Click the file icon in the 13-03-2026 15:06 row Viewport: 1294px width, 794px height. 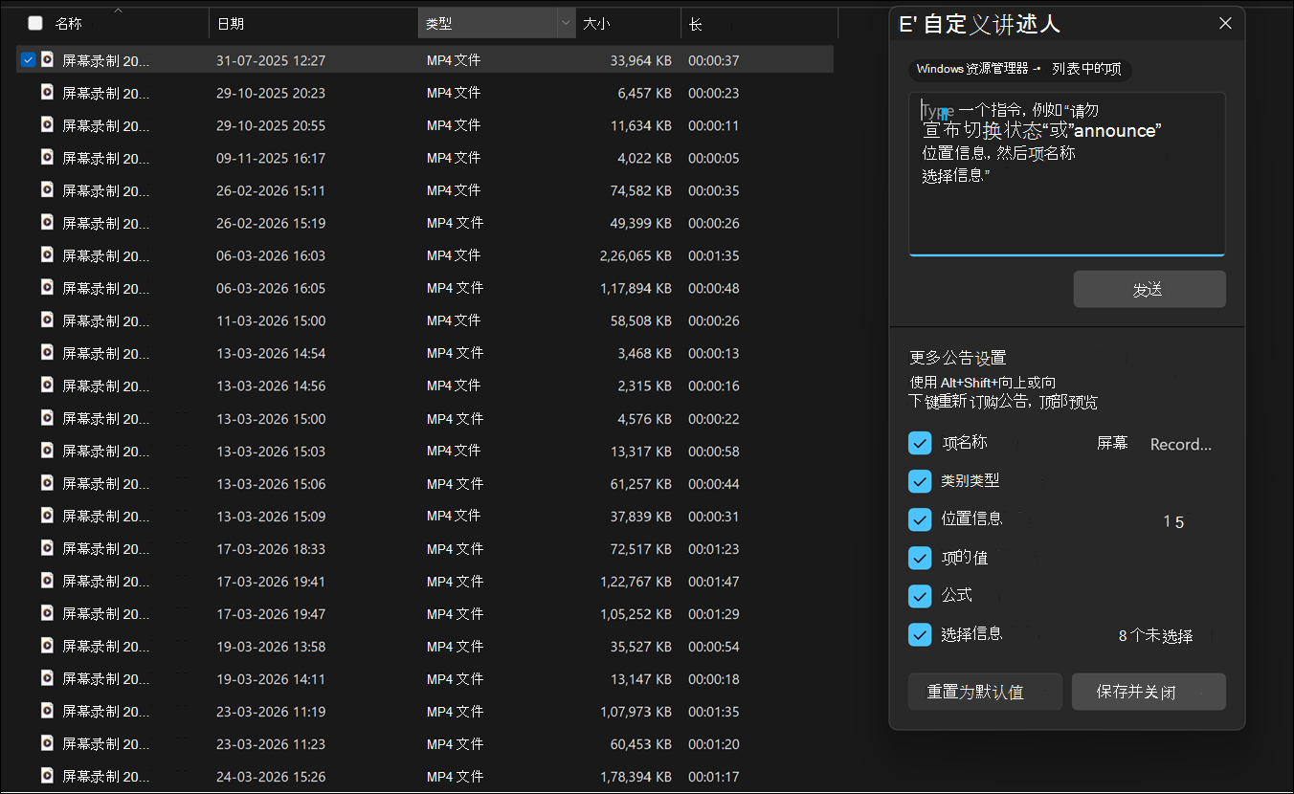point(46,483)
